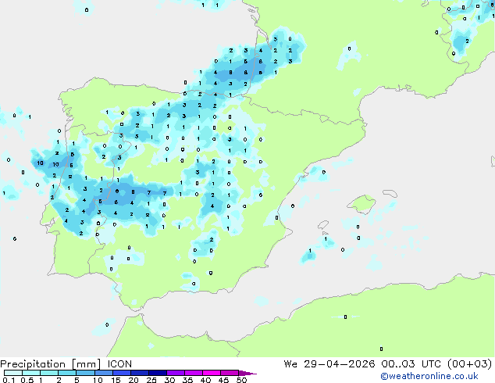Screen dimensions: 495x383
Task: Choose the 25–30 mm dark blue swatch
Action: click(158, 373)
